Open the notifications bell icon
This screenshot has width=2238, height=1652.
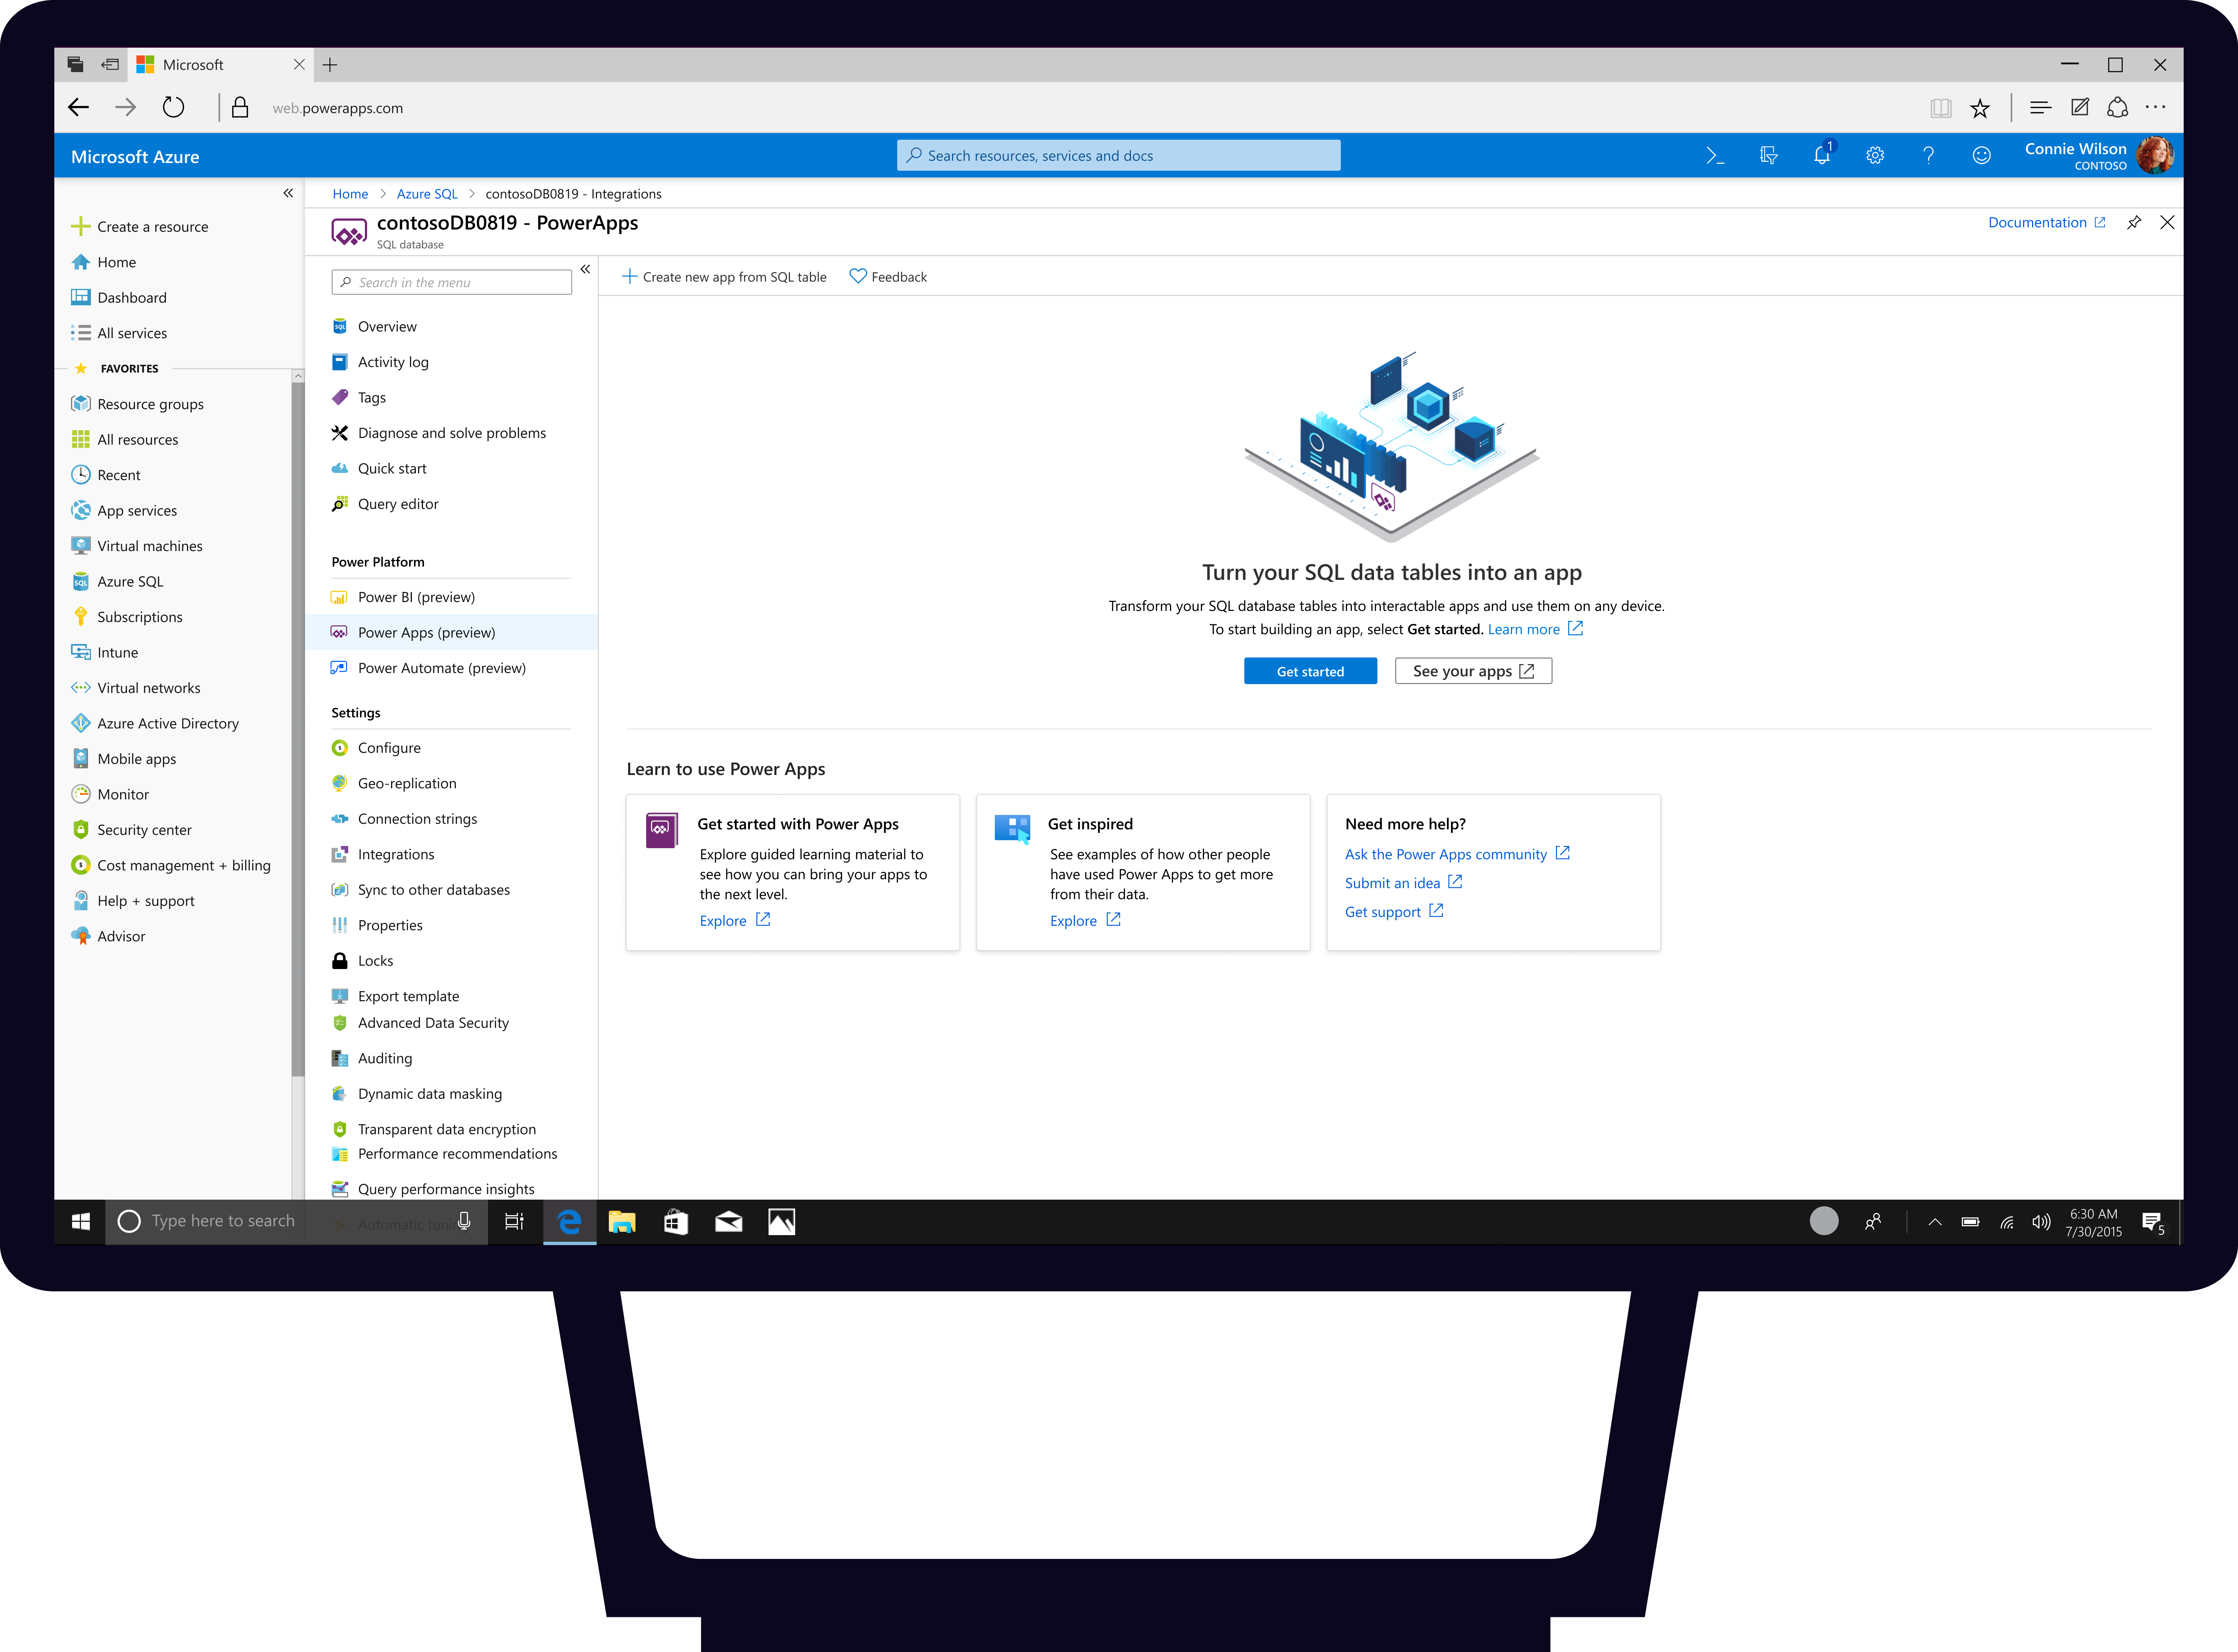[1822, 156]
